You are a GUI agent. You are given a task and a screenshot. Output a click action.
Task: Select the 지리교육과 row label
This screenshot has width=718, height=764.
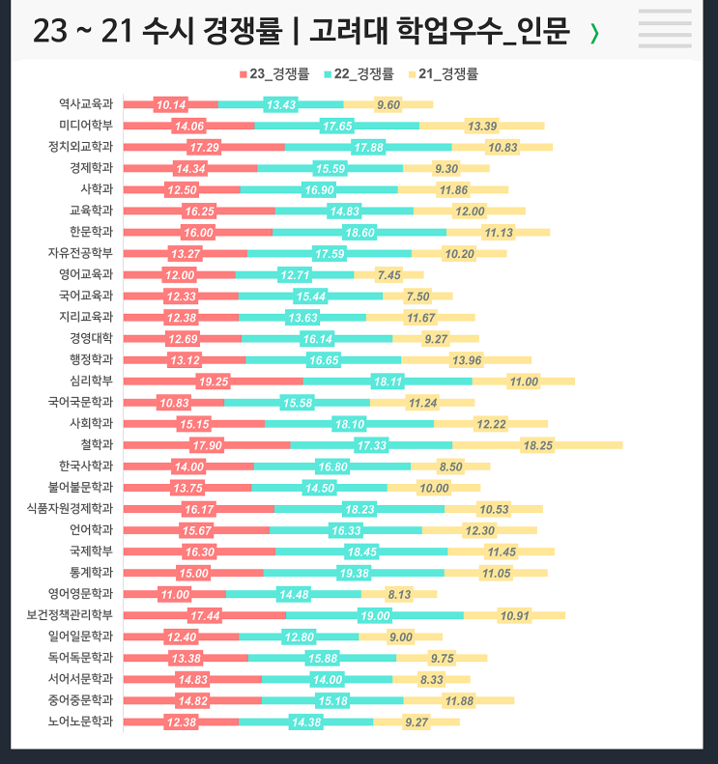coord(86,317)
